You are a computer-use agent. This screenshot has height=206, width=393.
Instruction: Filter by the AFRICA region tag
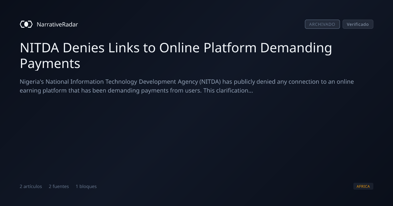click(363, 186)
